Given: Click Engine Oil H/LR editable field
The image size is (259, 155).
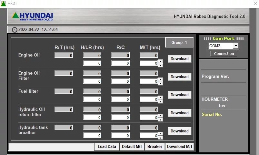Looking at the screenshot, I should point(92,63).
